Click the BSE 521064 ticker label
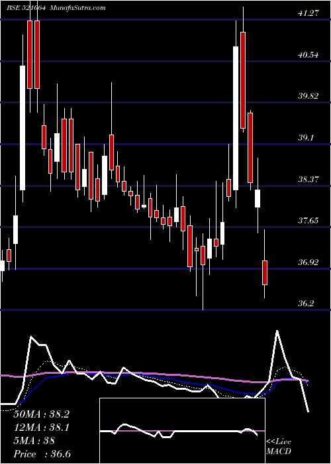 point(26,8)
